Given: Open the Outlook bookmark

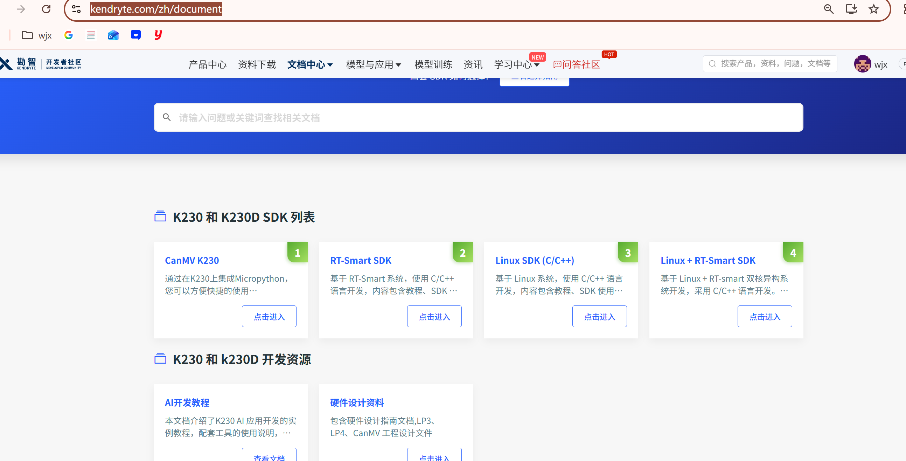Looking at the screenshot, I should [x=113, y=35].
